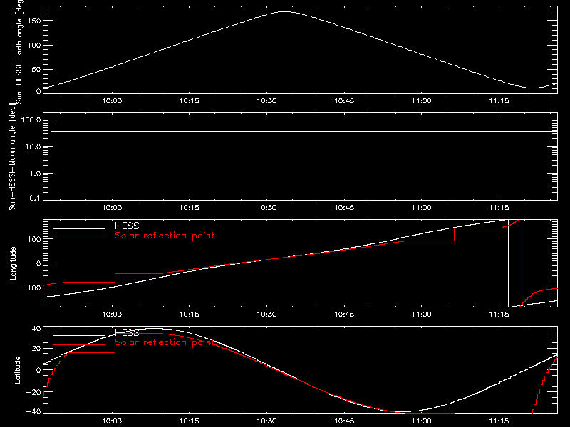Click the 50 tick label in Earth angle plot
This screenshot has height=427, width=570.
36,70
